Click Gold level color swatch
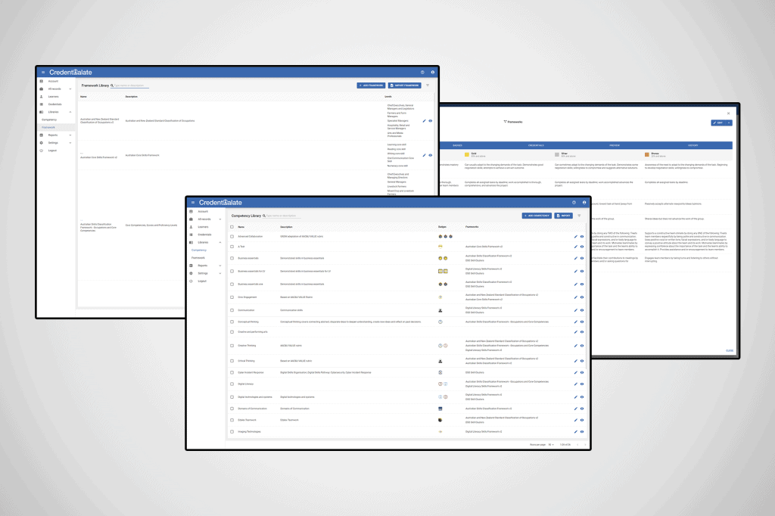The image size is (775, 516). pos(466,154)
